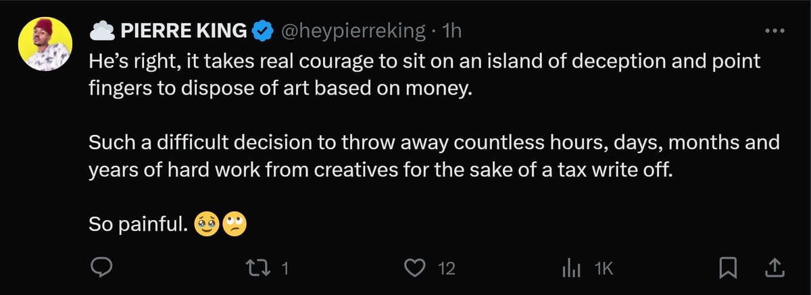Screen dimensions: 811x295
Task: Bookmark this post
Action: tap(727, 269)
